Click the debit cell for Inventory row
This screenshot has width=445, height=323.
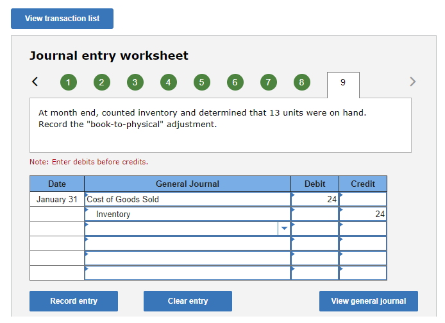point(315,214)
